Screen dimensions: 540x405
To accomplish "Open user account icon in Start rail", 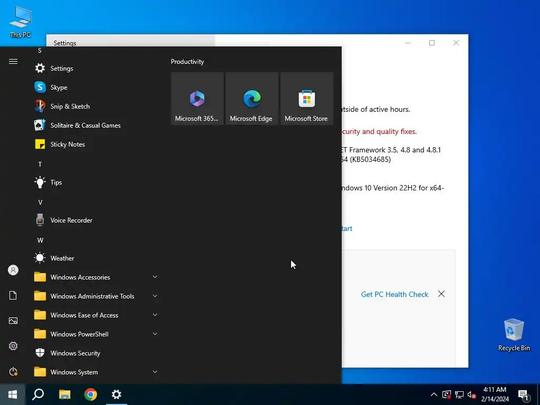I will [13, 270].
